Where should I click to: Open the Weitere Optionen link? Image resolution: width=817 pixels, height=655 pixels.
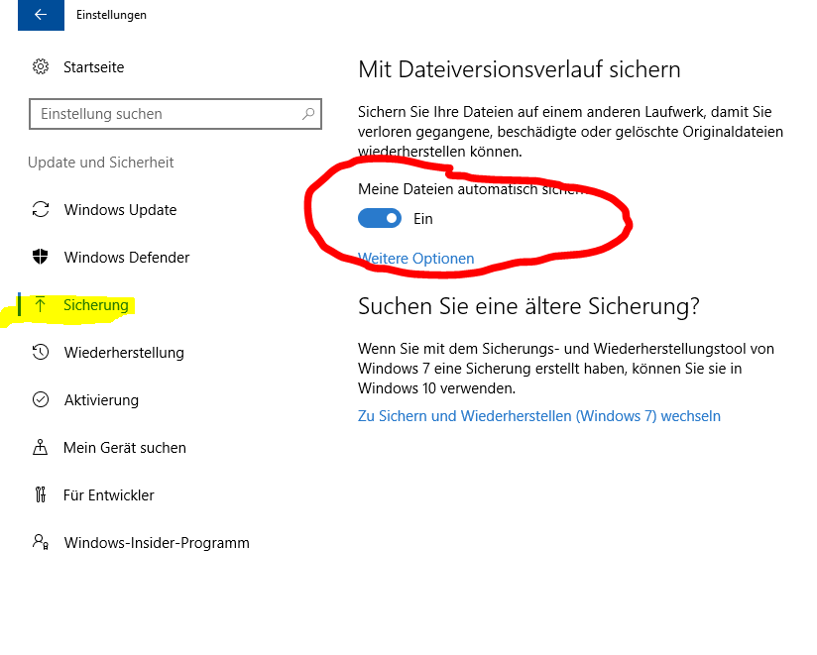416,259
